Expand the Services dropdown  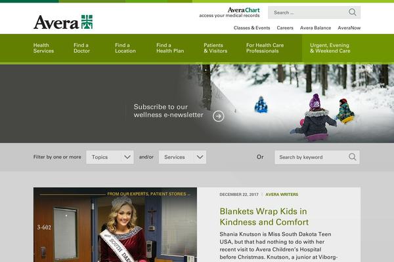pos(183,157)
